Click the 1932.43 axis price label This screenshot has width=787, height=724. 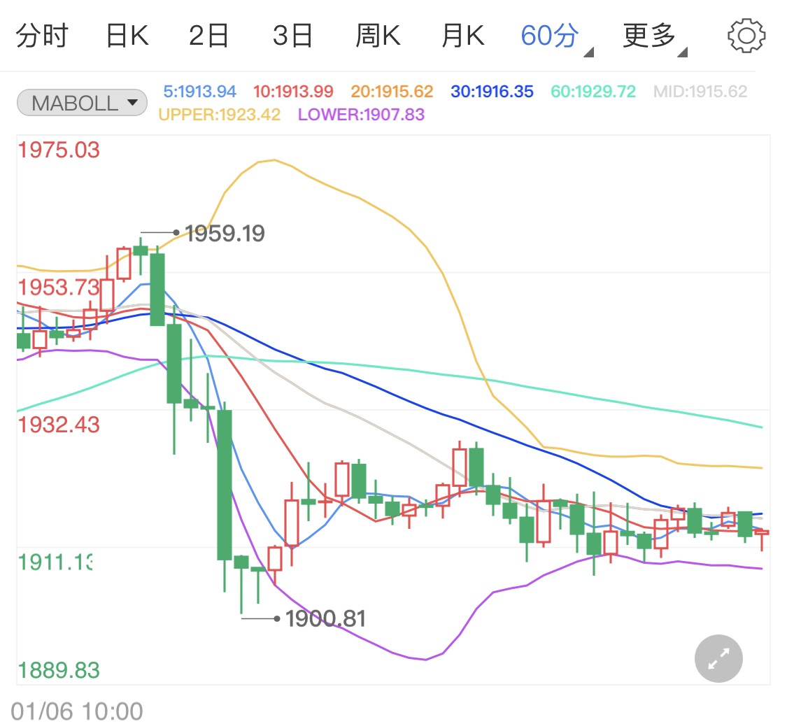coord(59,425)
